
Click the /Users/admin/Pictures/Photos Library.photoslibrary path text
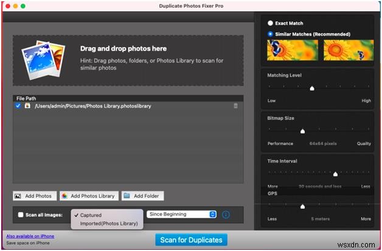point(93,106)
